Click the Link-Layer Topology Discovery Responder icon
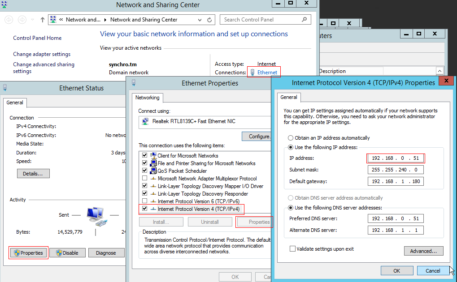The height and width of the screenshot is (282, 457). [x=153, y=193]
